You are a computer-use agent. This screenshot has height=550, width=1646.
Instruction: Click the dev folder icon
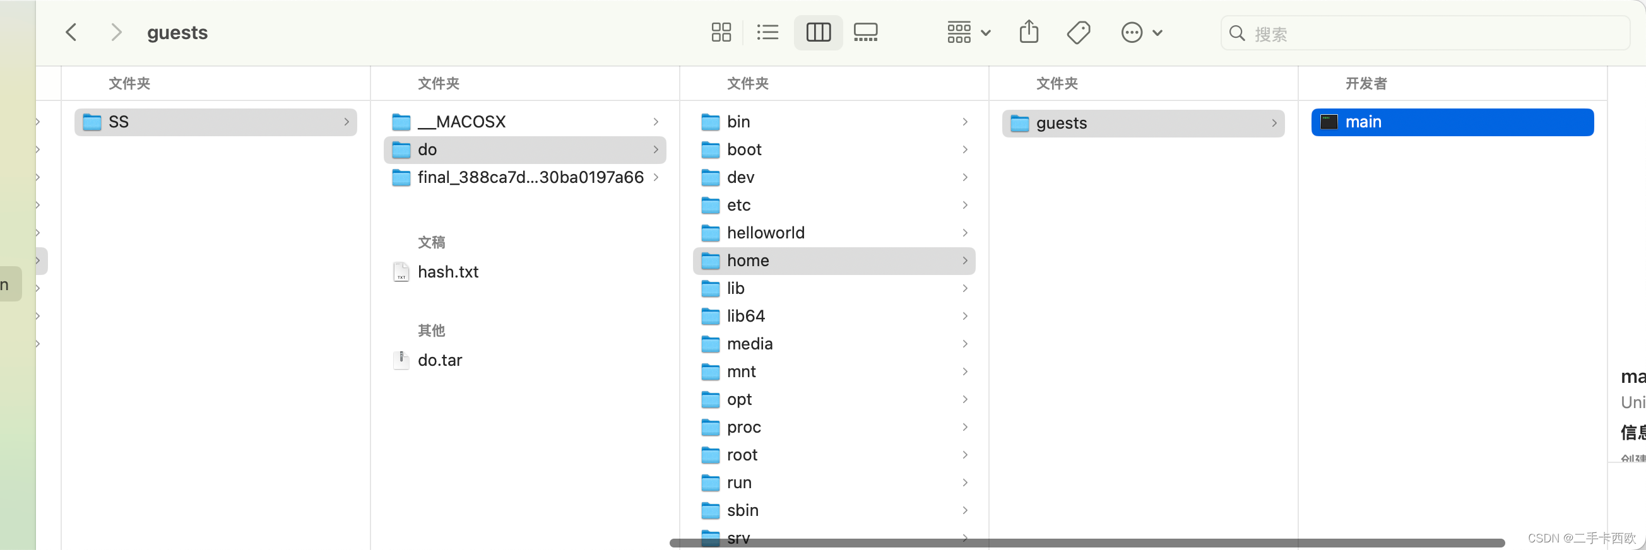point(711,178)
